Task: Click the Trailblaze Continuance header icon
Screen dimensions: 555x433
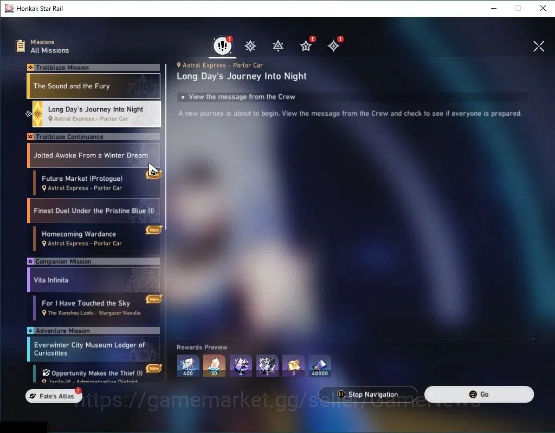Action: click(x=30, y=137)
